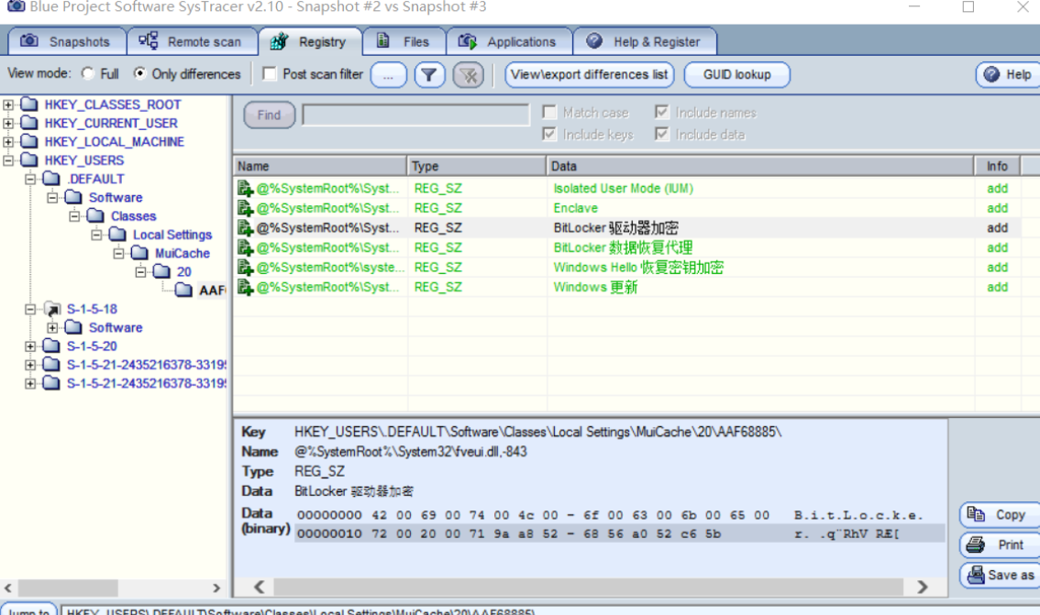The height and width of the screenshot is (615, 1040).
Task: Click the S-1-5-18 shortcut folder icon
Action: coord(51,308)
